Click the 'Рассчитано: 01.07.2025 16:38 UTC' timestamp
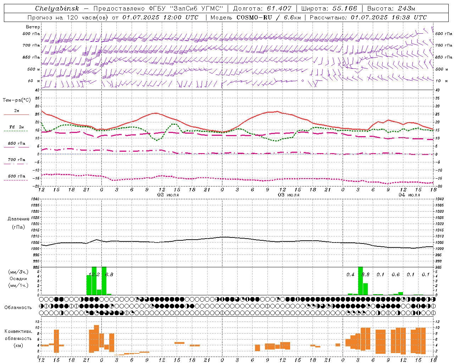The height and width of the screenshot is (363, 454). click(x=368, y=17)
